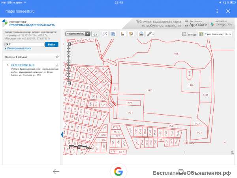Open the App Store badge link
Viewport: 237px width, 178px height.
[196, 24]
